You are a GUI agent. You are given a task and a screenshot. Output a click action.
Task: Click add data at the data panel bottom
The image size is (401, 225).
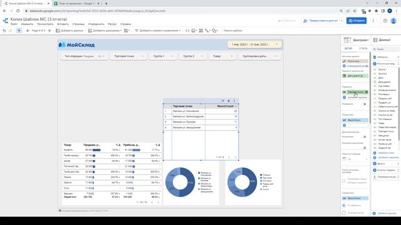click(384, 213)
